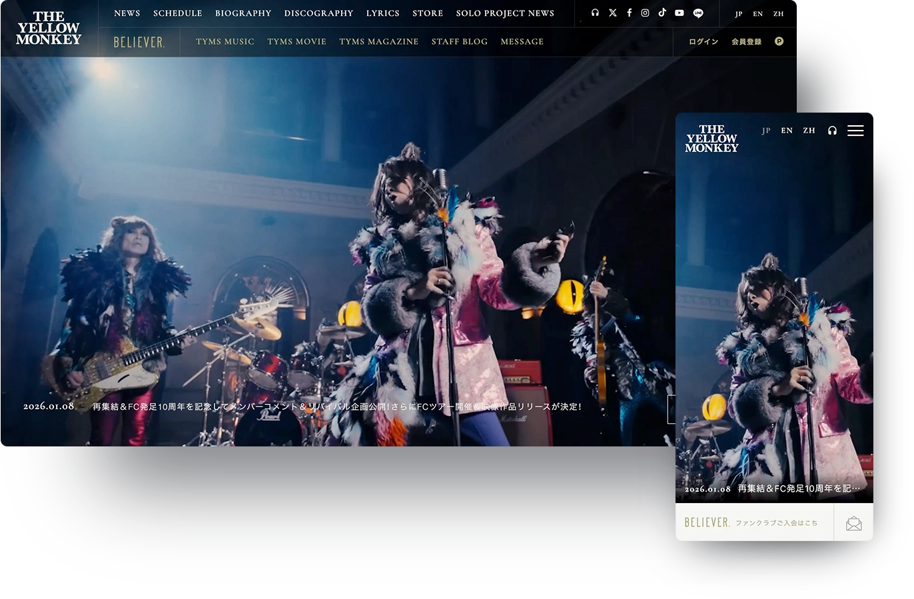Go to the YouTube channel icon
This screenshot has width=914, height=599.
pos(679,13)
